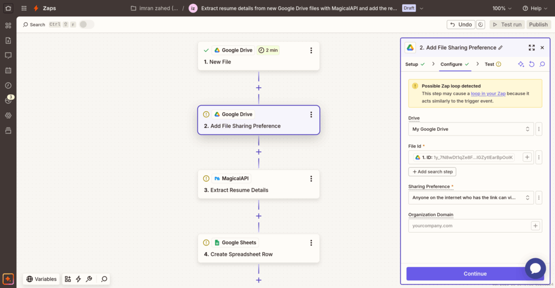This screenshot has width=555, height=288.
Task: Expand the step panel to full screen
Action: click(532, 48)
